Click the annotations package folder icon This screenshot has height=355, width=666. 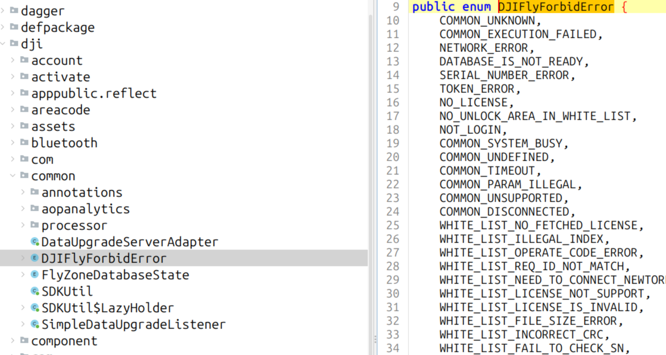tap(35, 192)
